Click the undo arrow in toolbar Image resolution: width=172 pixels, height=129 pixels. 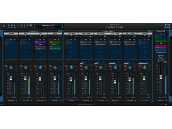pyautogui.click(x=15, y=25)
